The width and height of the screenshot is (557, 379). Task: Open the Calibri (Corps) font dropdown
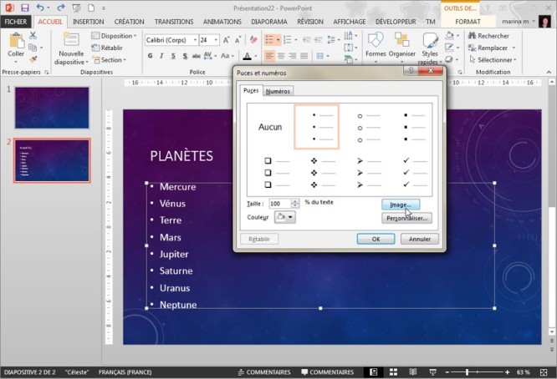pos(194,39)
